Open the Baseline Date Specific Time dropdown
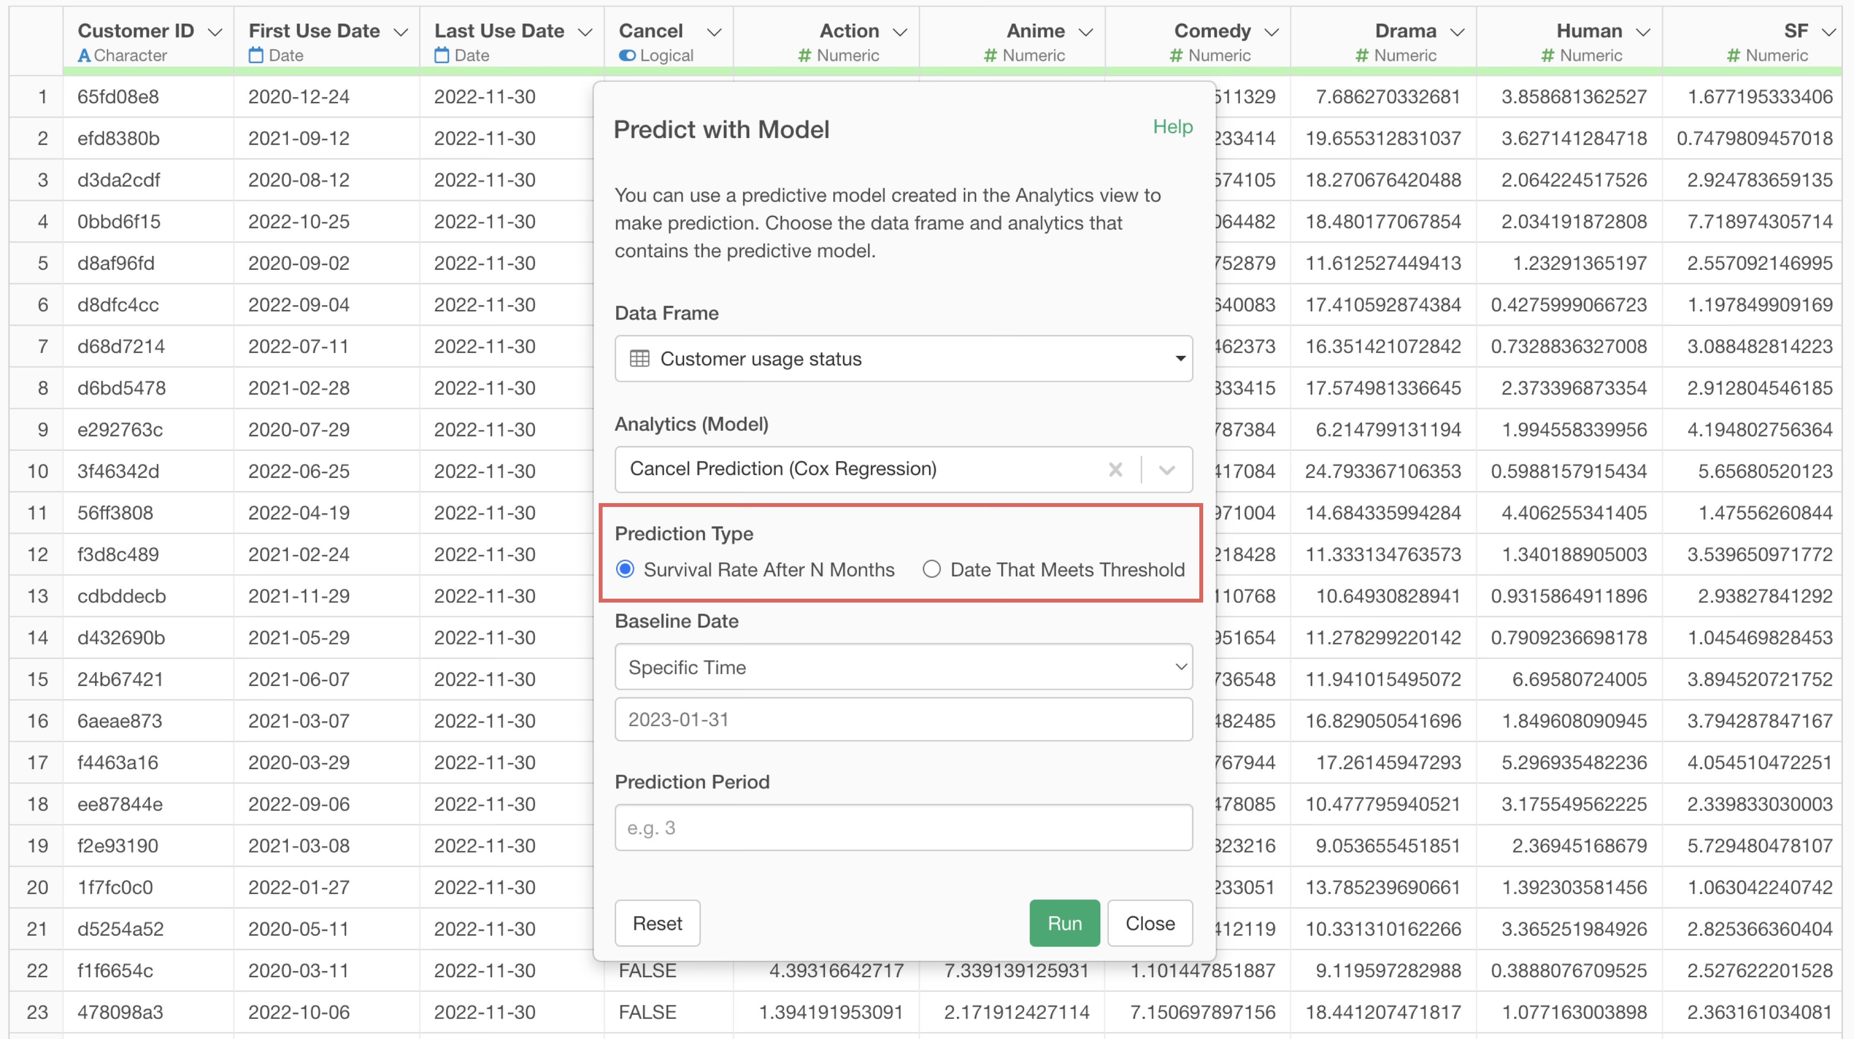Viewport: 1854px width, 1039px height. [x=903, y=667]
